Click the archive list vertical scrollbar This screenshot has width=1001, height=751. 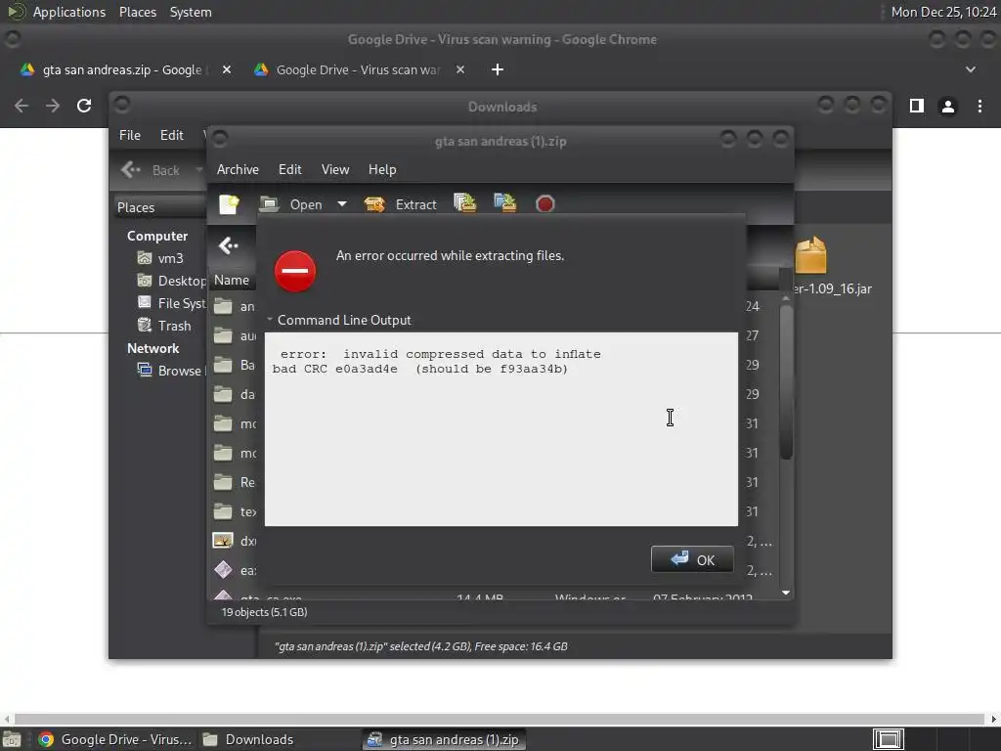786,382
